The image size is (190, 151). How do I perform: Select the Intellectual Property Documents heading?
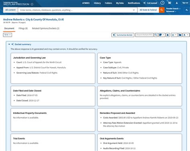[30, 113]
